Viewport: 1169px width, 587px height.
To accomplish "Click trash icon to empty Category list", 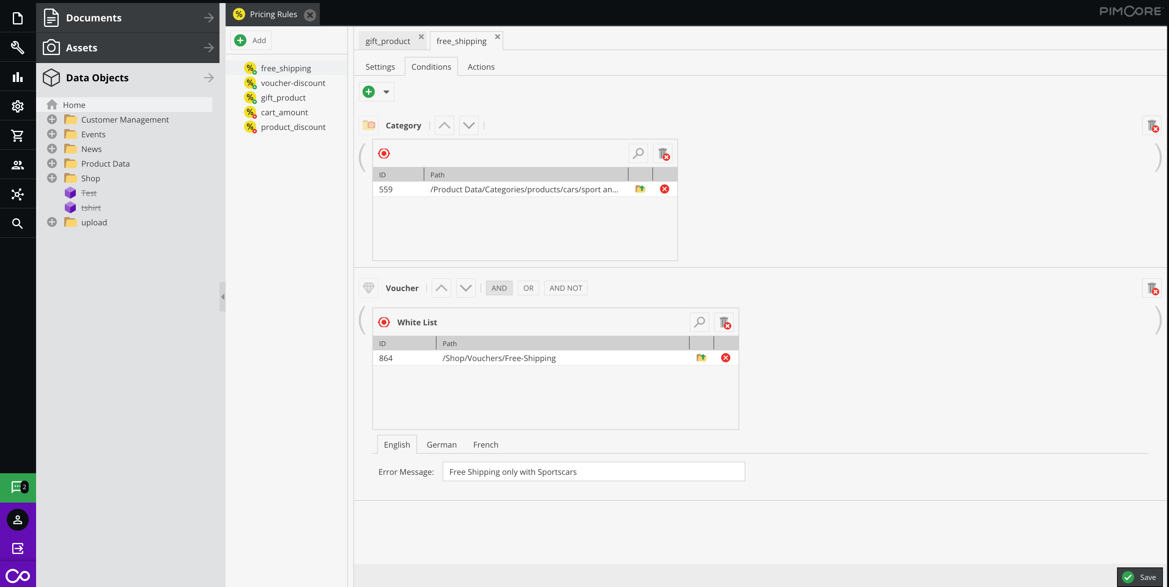I will (663, 154).
